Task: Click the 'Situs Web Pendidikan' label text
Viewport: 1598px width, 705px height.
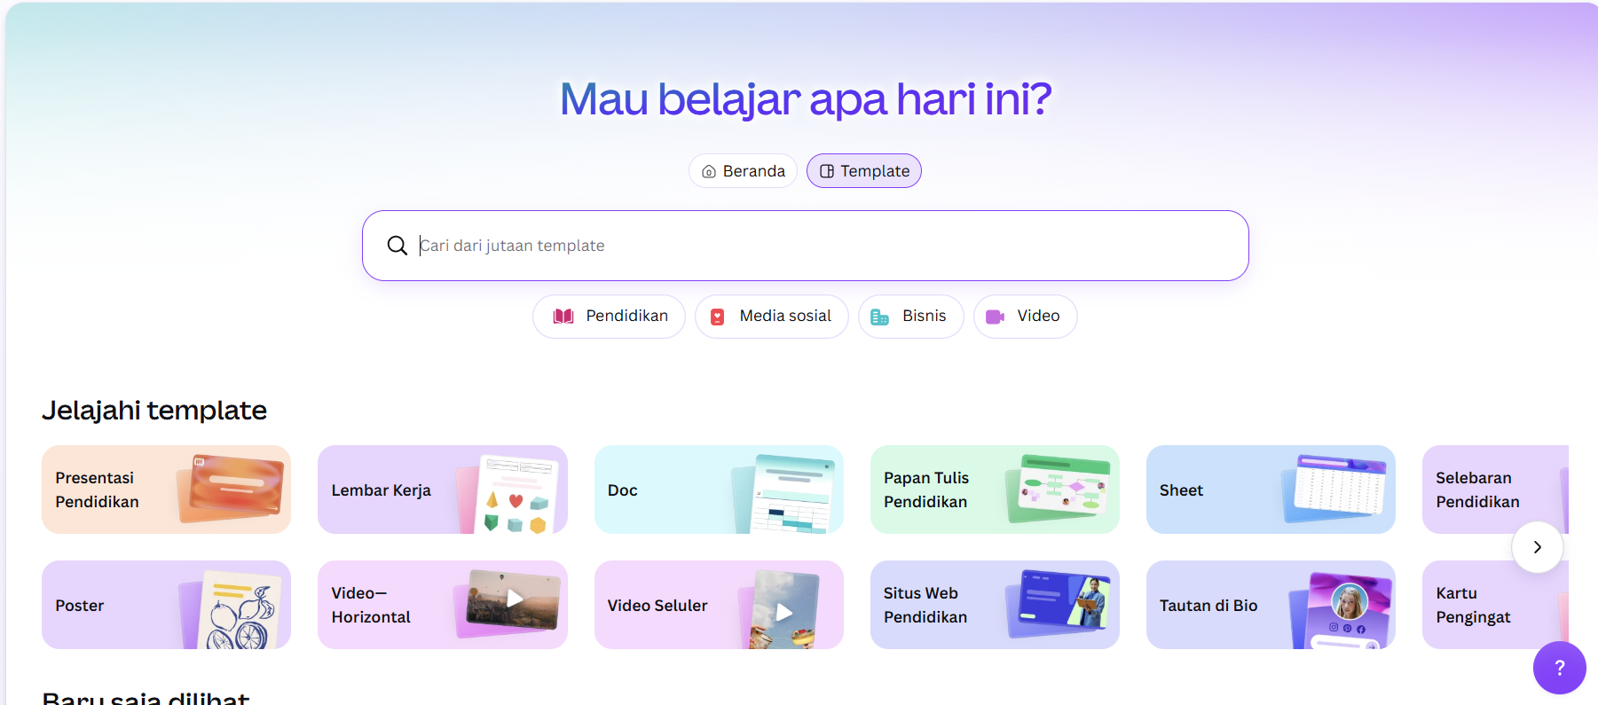Action: tap(925, 605)
